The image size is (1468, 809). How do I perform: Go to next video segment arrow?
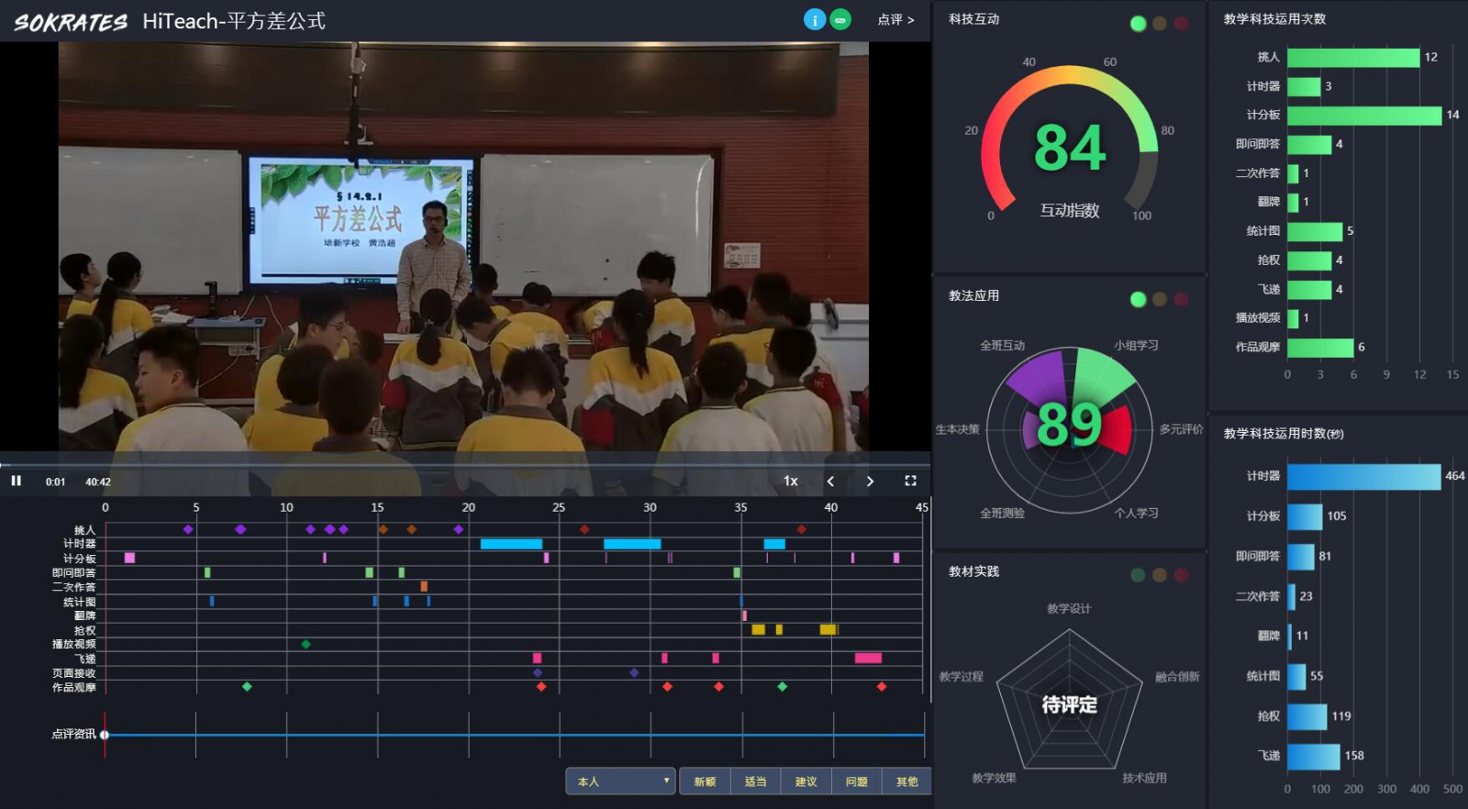870,481
